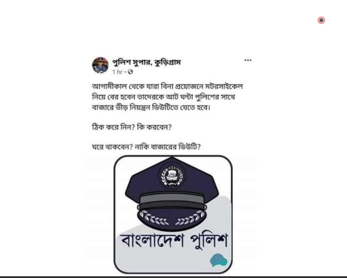Image resolution: width=347 pixels, height=278 pixels.
Task: Click the text line starting নিয়ে বের হবেন
Action: (164, 97)
